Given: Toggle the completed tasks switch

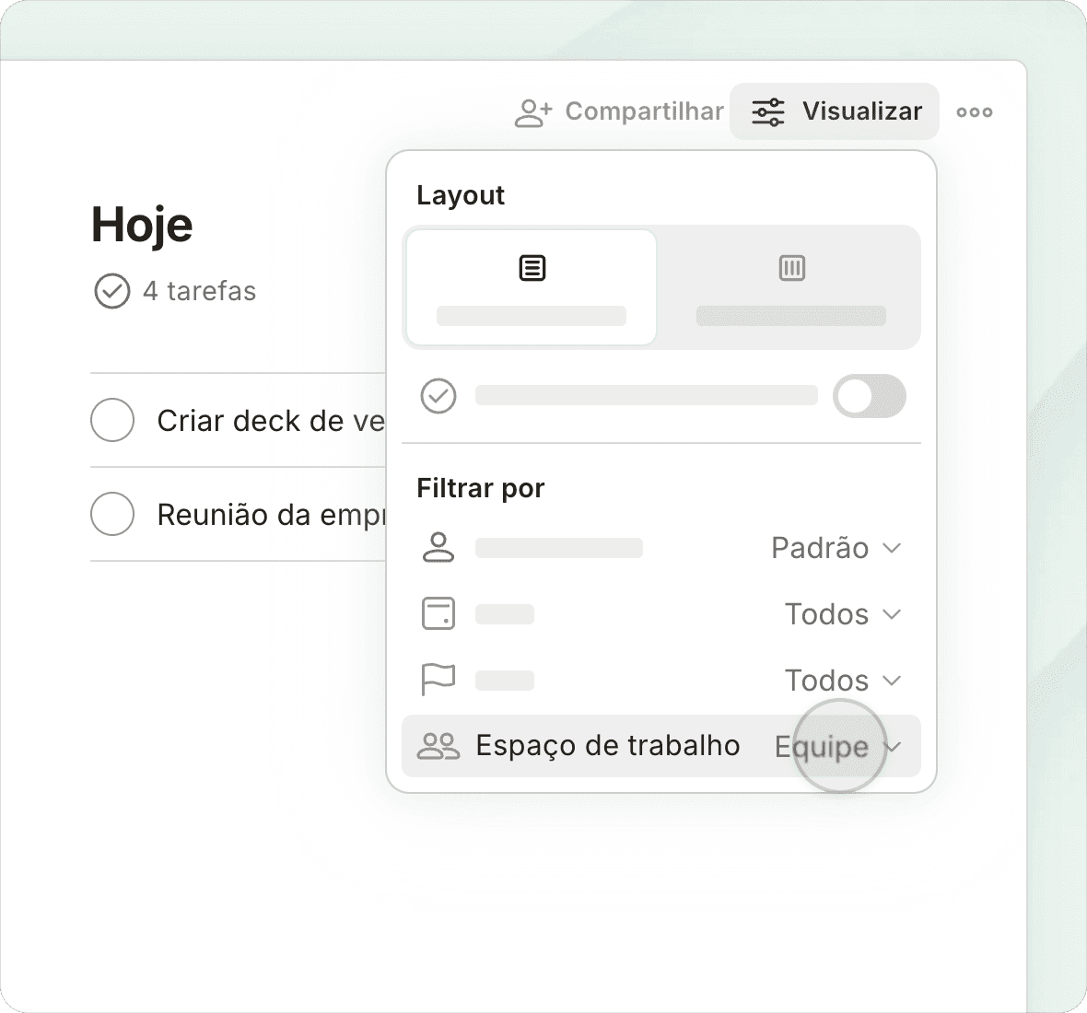Looking at the screenshot, I should (x=869, y=396).
